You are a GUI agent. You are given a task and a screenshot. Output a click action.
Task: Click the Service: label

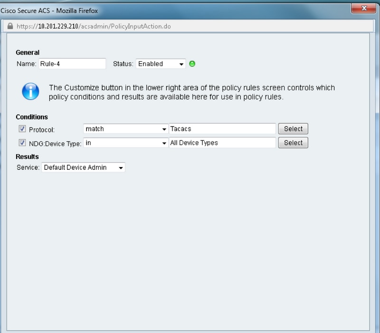tap(28, 167)
